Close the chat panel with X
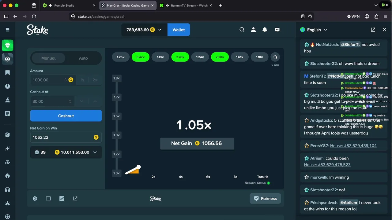Viewport: 392px width, 220px height. [384, 30]
